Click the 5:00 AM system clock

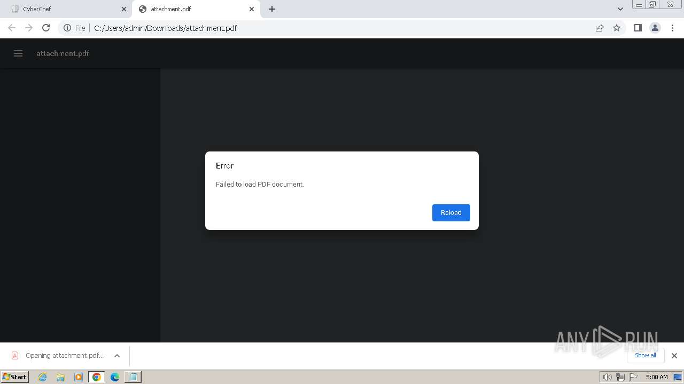point(657,377)
